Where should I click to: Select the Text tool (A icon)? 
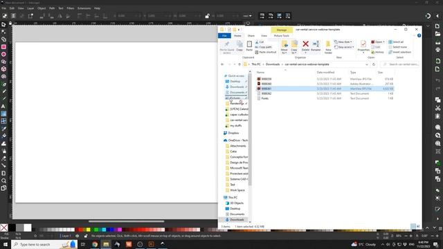tap(3, 107)
